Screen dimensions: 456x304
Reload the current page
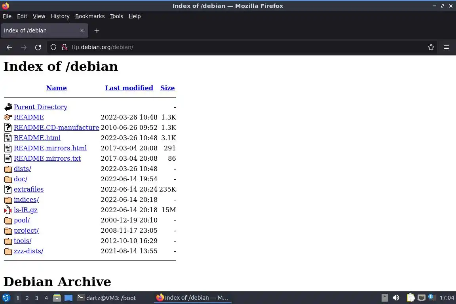click(38, 47)
